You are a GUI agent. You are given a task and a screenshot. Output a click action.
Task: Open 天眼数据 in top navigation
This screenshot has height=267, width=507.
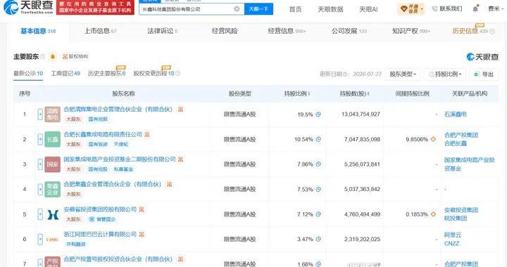[330, 9]
